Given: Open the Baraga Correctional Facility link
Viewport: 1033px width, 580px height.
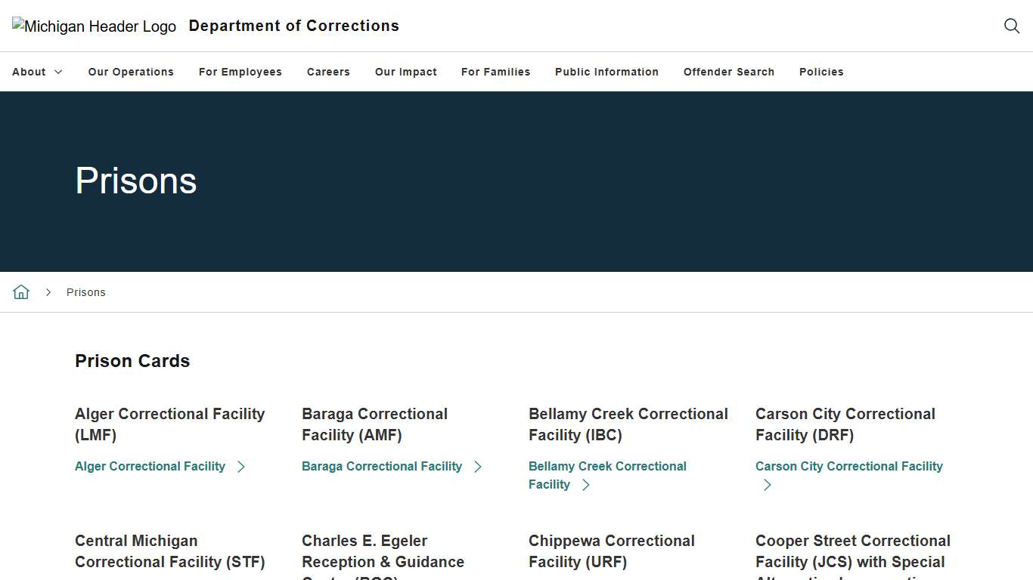Looking at the screenshot, I should pos(382,467).
